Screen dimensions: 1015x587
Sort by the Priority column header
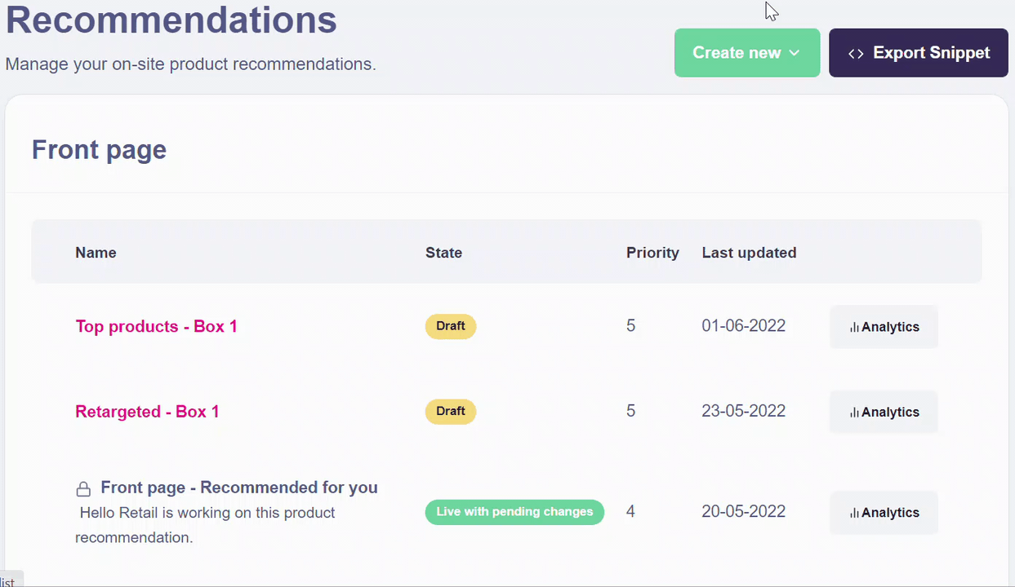652,253
